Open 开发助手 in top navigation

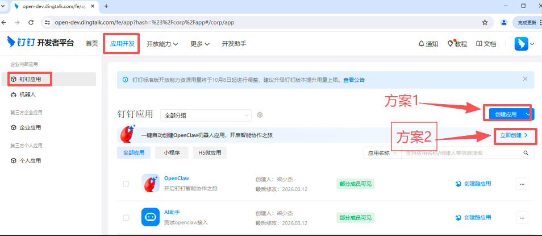click(x=234, y=44)
